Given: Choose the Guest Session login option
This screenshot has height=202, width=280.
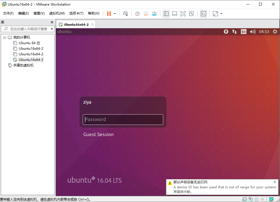Looking at the screenshot, I should click(98, 134).
